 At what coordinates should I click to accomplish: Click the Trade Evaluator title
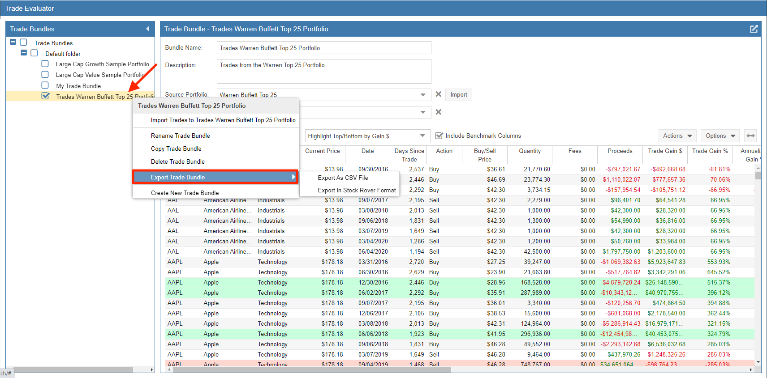[x=30, y=8]
